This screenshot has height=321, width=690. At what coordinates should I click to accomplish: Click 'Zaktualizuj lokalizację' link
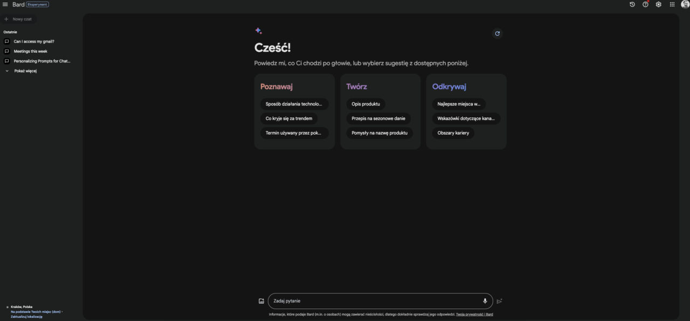point(26,317)
